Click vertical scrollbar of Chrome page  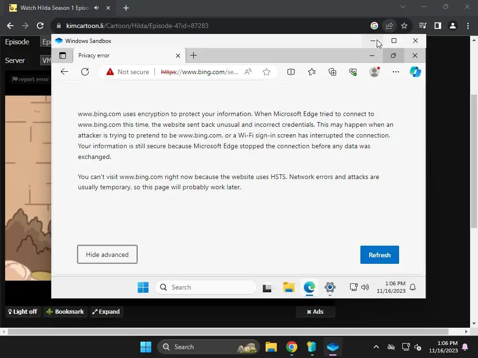pos(474,161)
